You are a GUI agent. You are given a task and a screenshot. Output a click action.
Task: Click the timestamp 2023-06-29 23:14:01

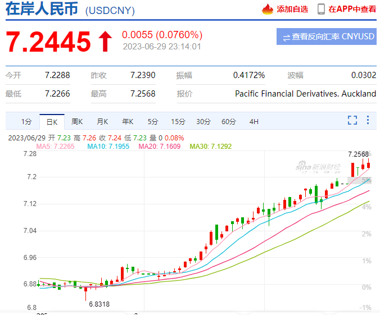click(x=162, y=47)
